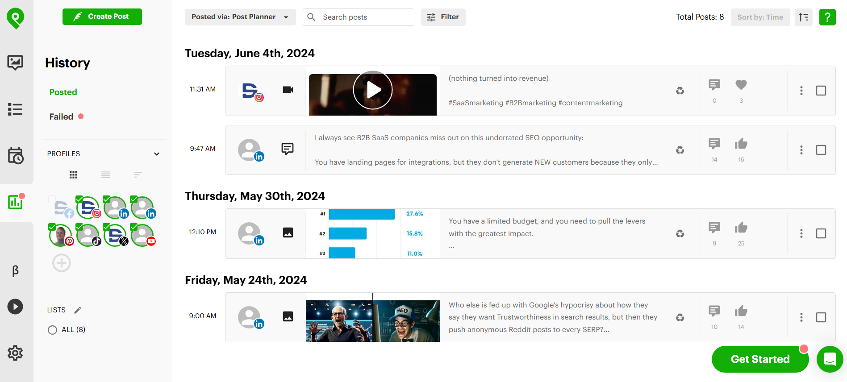Edit lists with the pencil icon
The image size is (847, 382).
pyautogui.click(x=78, y=310)
